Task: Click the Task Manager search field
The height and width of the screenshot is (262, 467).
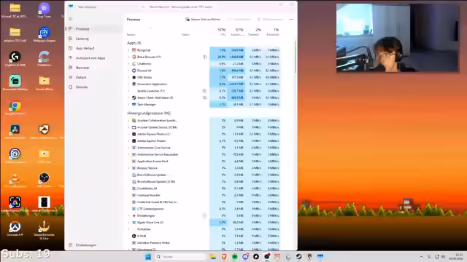Action: pos(182,7)
